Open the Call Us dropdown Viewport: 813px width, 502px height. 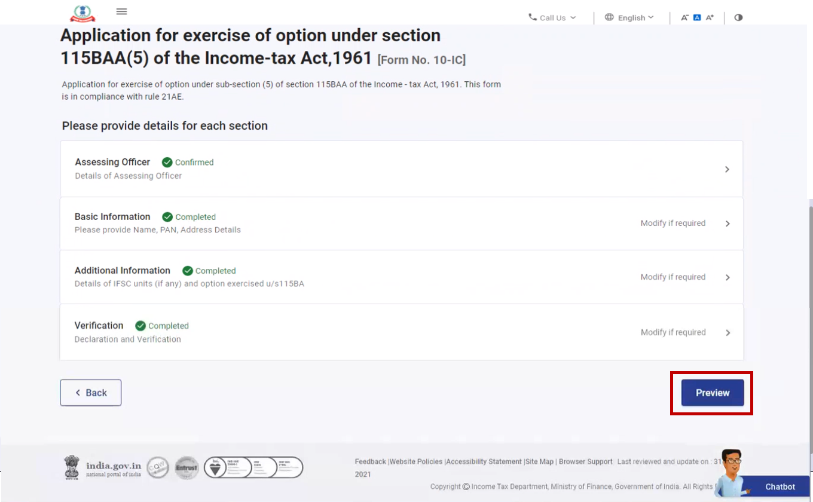[x=552, y=18]
